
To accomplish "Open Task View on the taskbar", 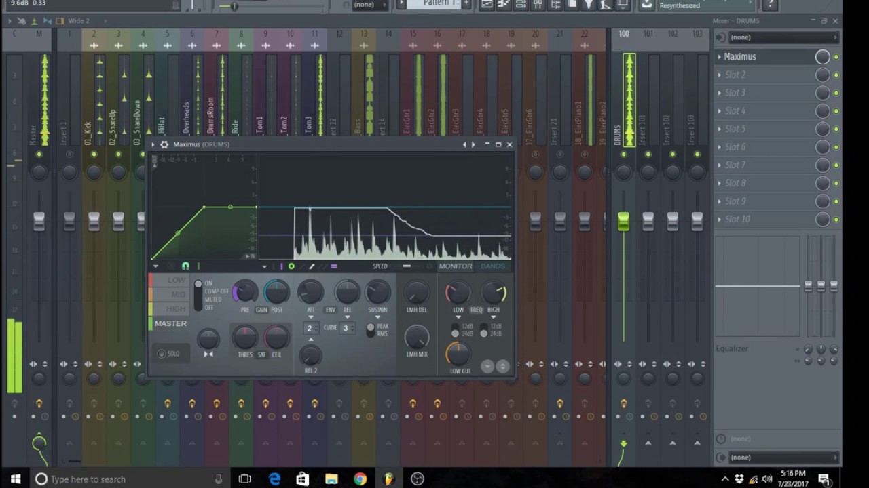I will coord(245,479).
